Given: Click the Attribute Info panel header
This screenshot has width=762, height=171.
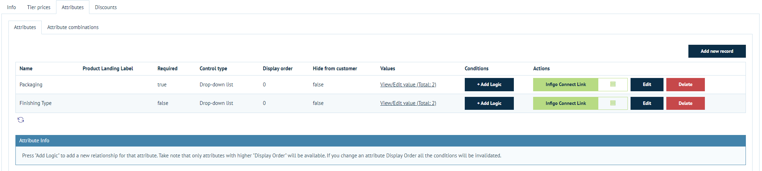Looking at the screenshot, I should tap(380, 141).
